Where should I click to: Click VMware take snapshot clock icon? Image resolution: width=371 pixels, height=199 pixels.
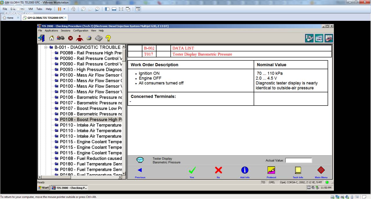[83, 9]
